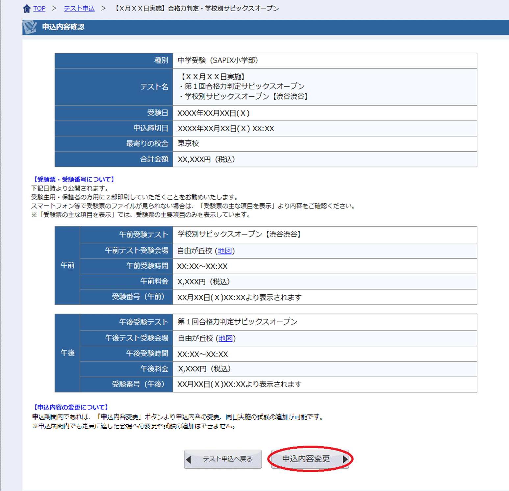Click the 東京校 value in 最寄りの校舎 row
This screenshot has width=509, height=491.
pyautogui.click(x=188, y=144)
